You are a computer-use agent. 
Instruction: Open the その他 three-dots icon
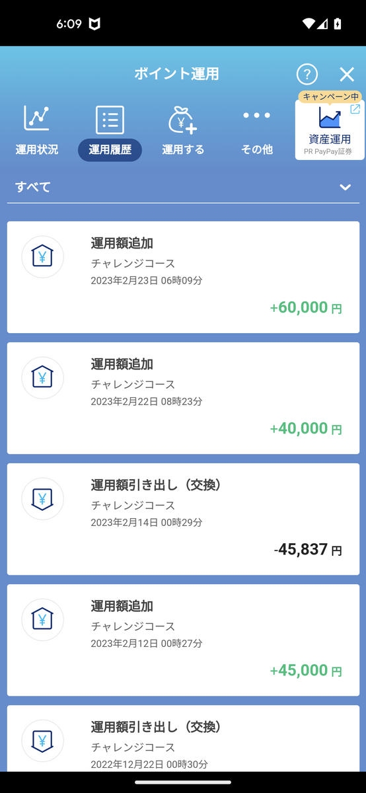pyautogui.click(x=256, y=116)
